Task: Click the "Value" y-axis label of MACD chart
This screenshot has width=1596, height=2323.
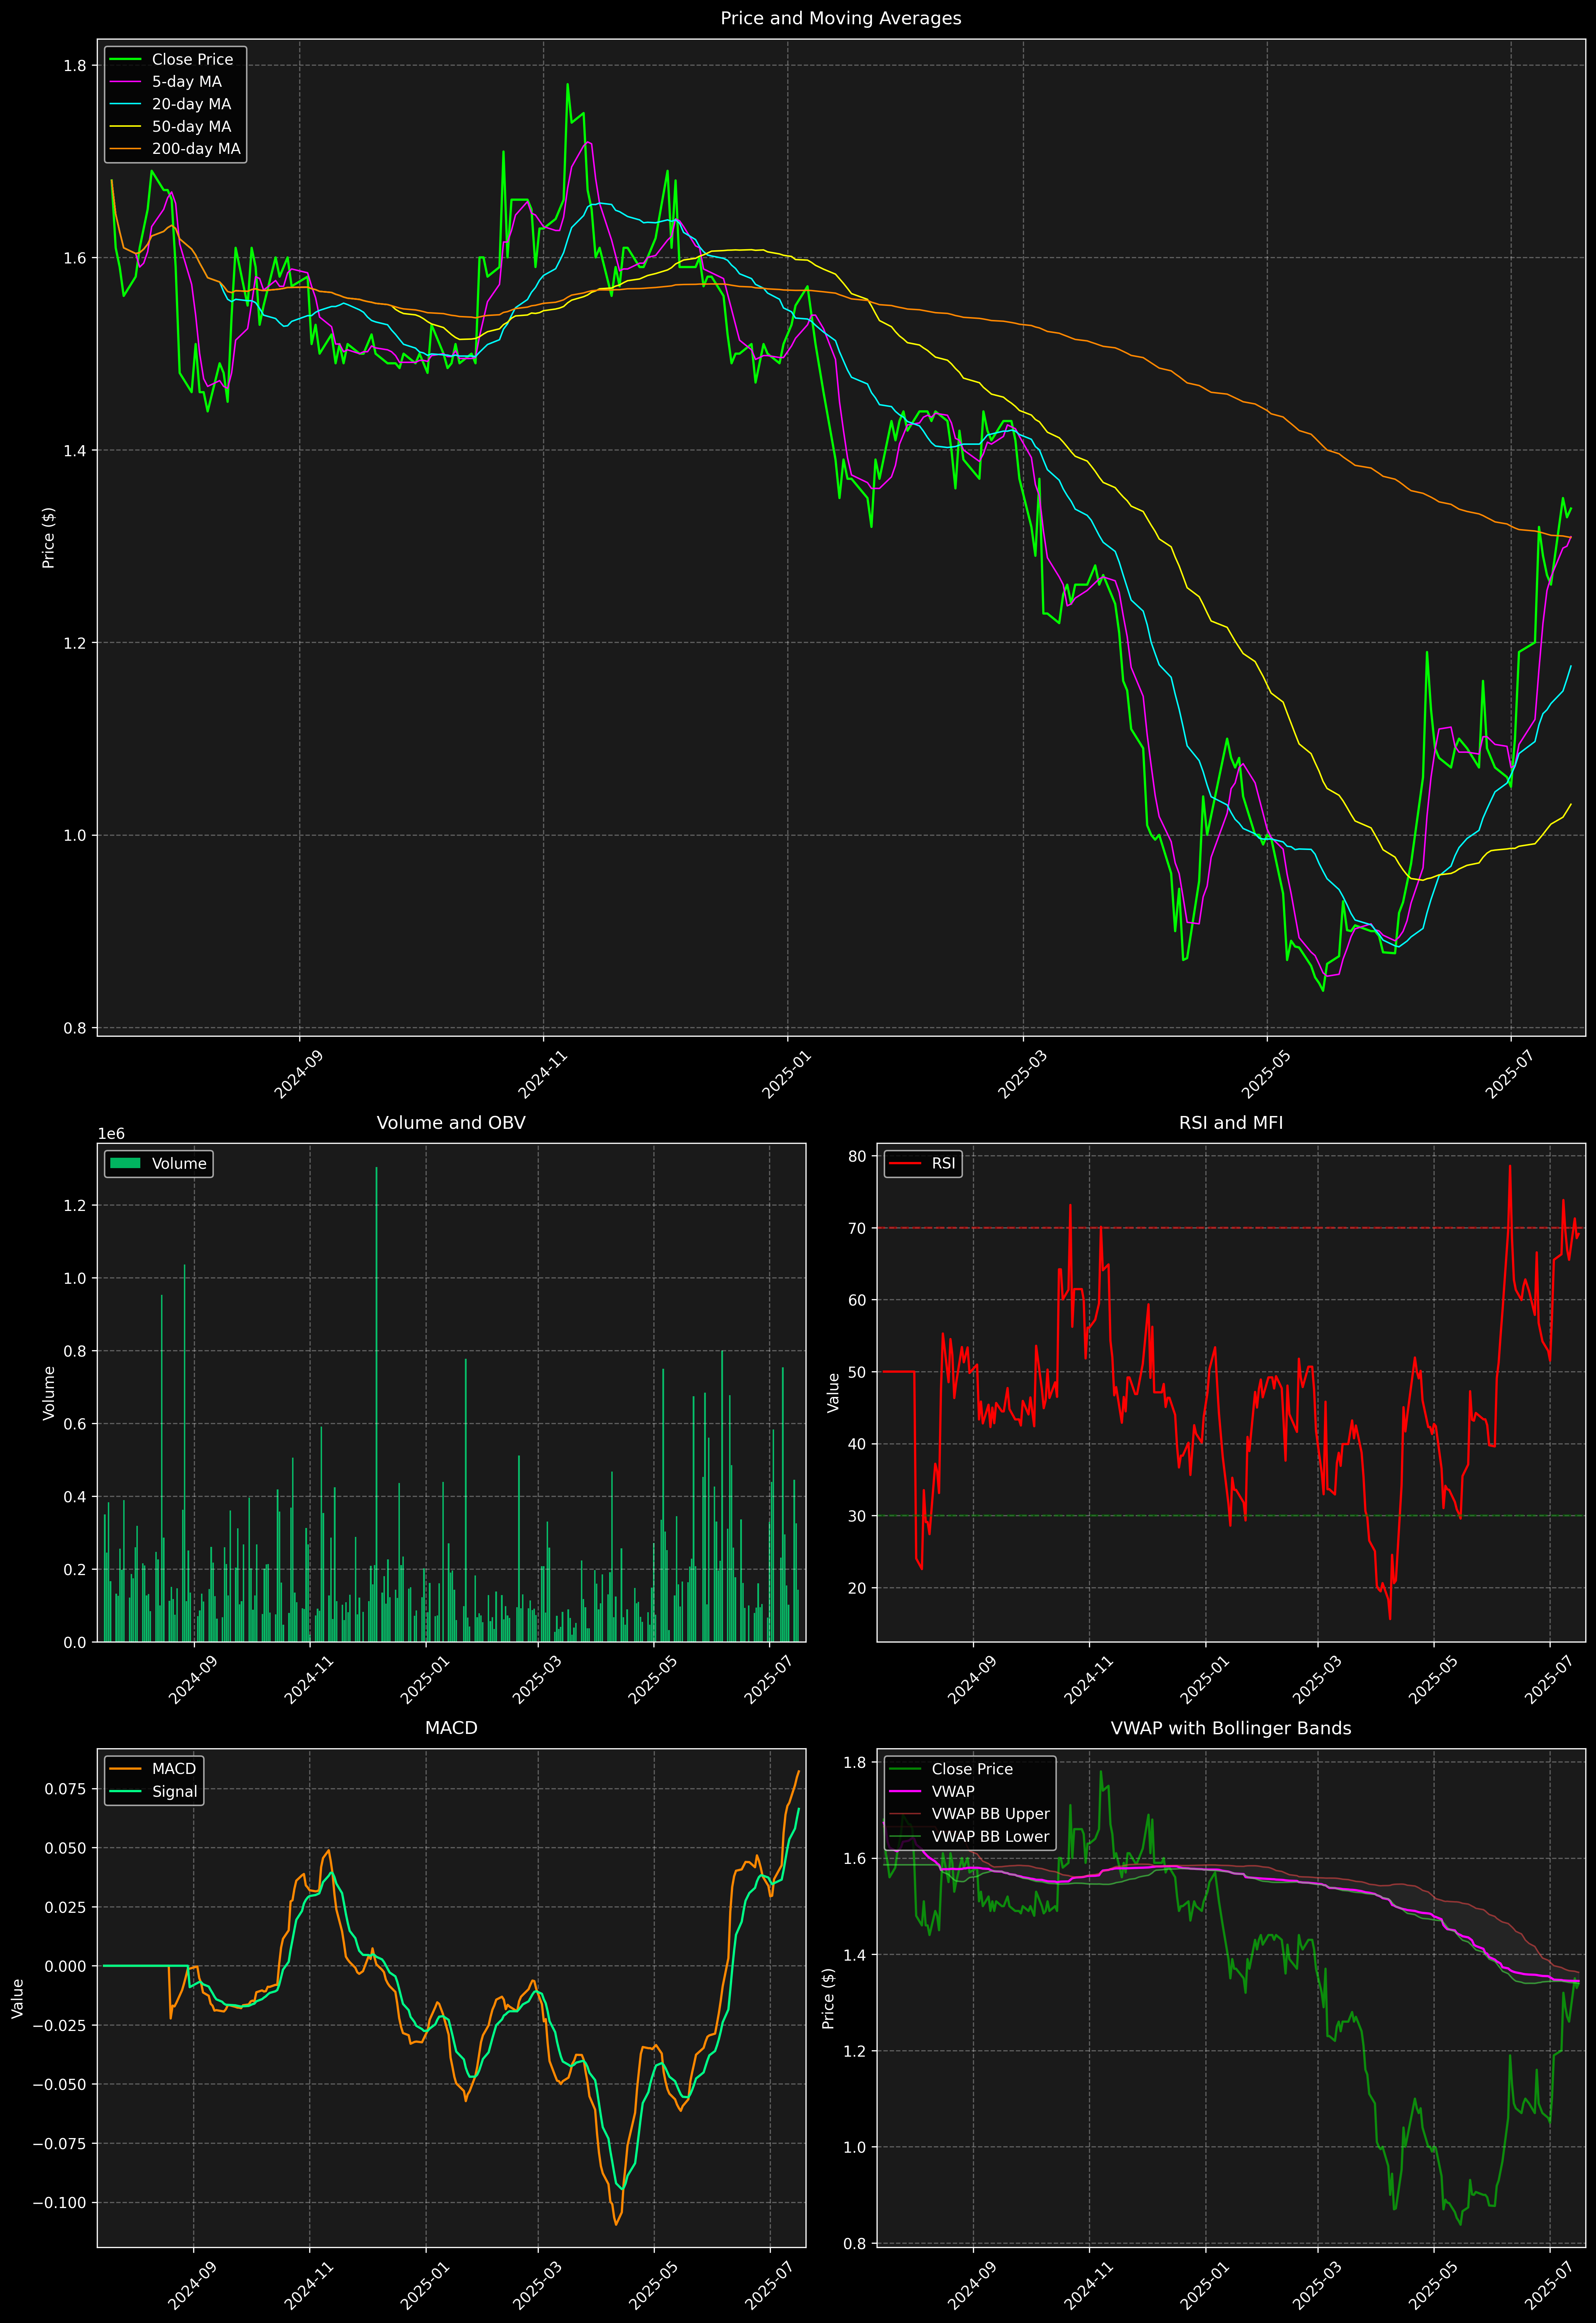Action: point(18,1998)
